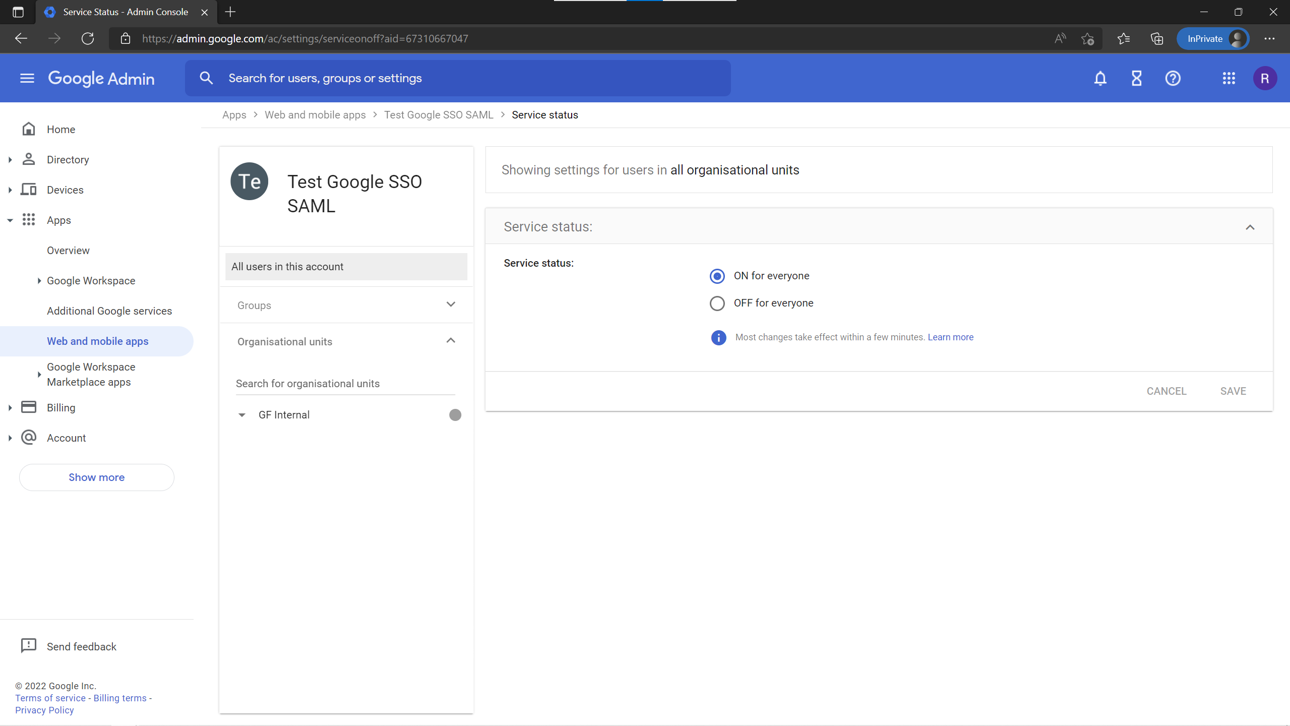Click the CANCEL button
The height and width of the screenshot is (726, 1290).
coord(1166,391)
